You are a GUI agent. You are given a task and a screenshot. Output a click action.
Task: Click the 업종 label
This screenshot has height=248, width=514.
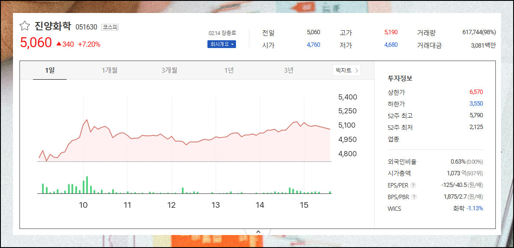tap(393, 139)
